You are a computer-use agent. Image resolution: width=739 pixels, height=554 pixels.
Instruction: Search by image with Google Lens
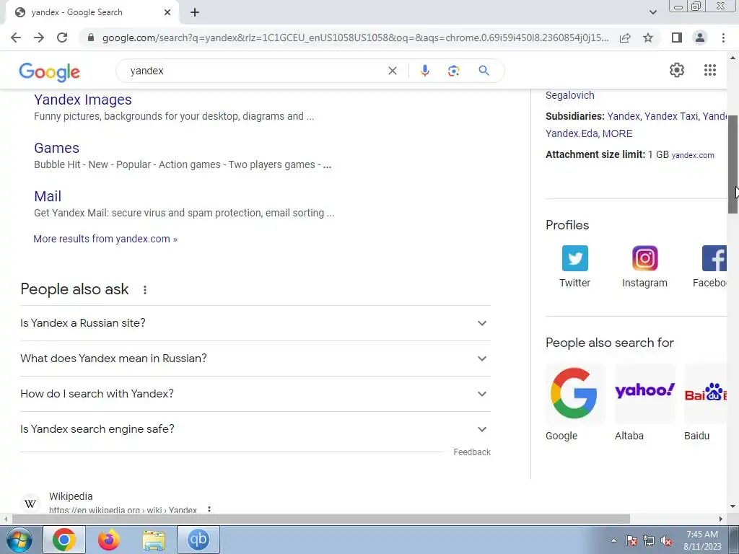point(453,71)
